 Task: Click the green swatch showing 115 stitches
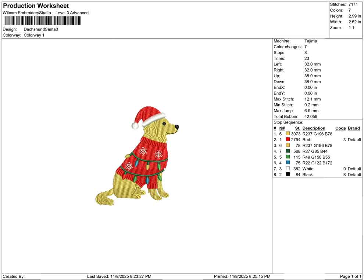pyautogui.click(x=288, y=157)
